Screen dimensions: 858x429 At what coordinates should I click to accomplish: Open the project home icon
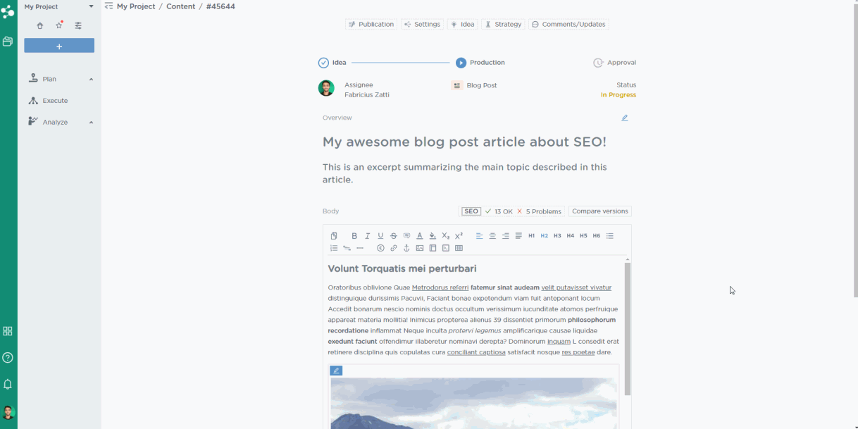pos(39,25)
